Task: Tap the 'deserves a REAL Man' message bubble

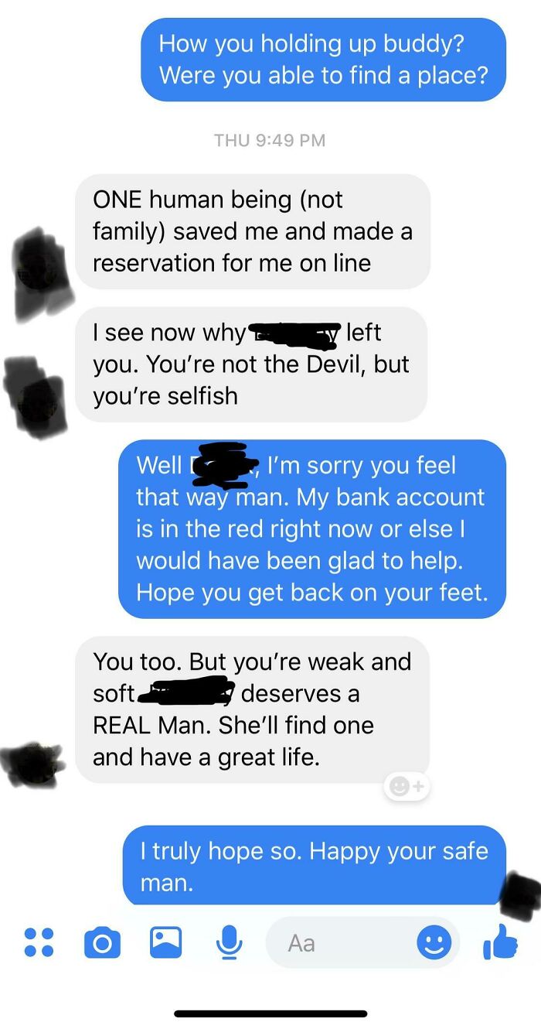Action: coord(253,709)
